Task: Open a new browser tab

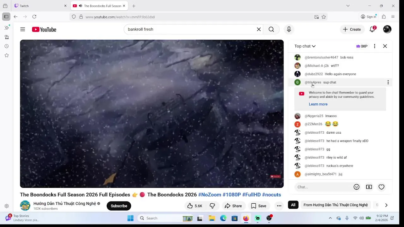Action: click(x=134, y=6)
